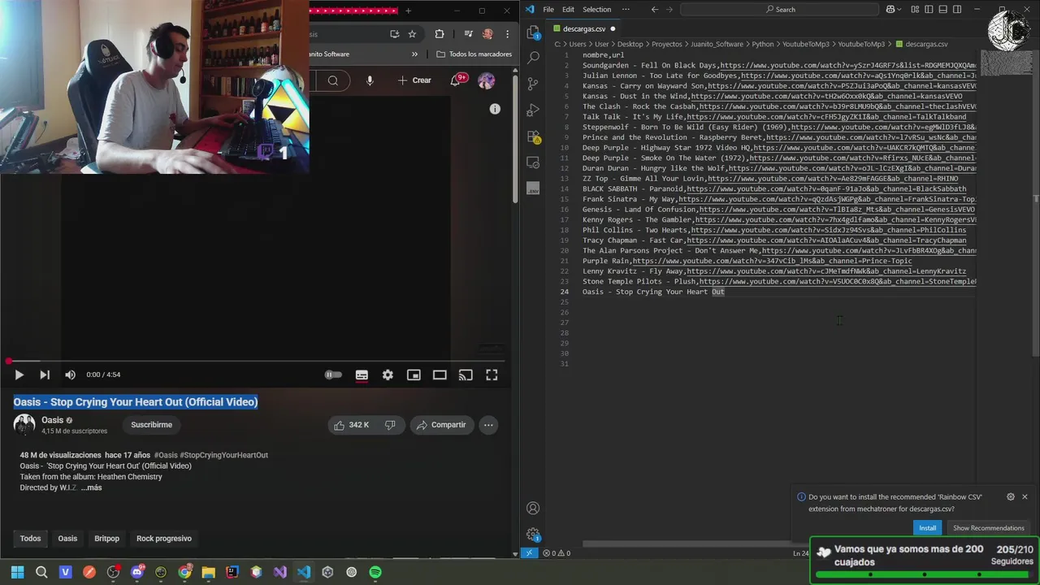
Task: Dismiss the Rainbow CSV notification
Action: [x=1025, y=496]
